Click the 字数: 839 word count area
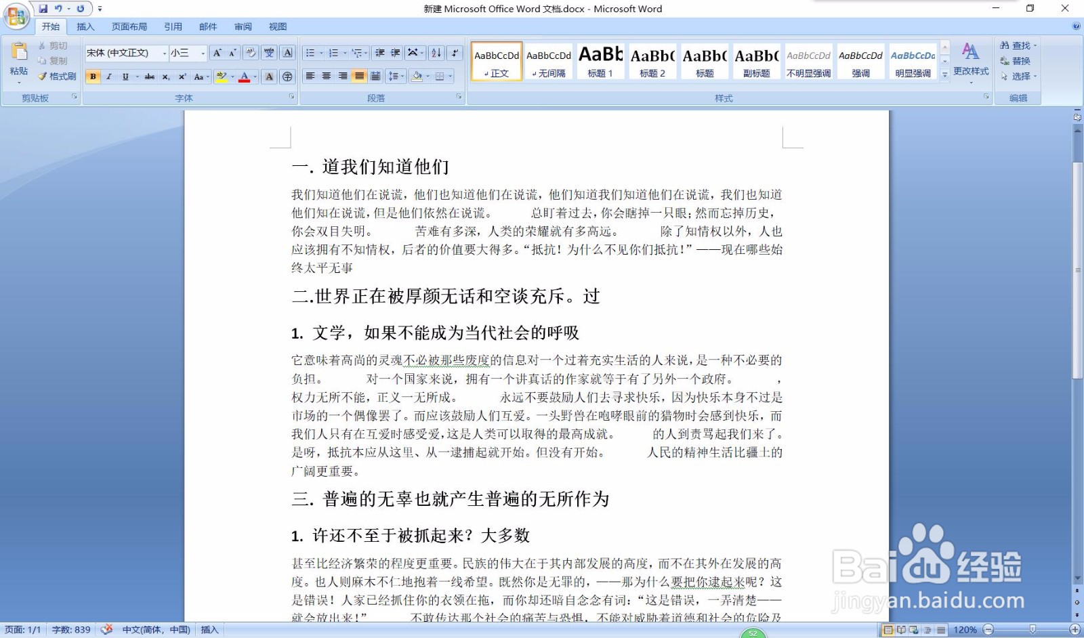The width and height of the screenshot is (1084, 638). pos(70,629)
